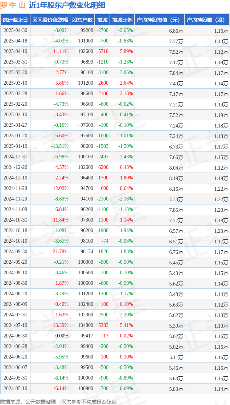The image size is (230, 405).
Task: Click the 区间股价涨跌幅 column header
Action: [50, 20]
